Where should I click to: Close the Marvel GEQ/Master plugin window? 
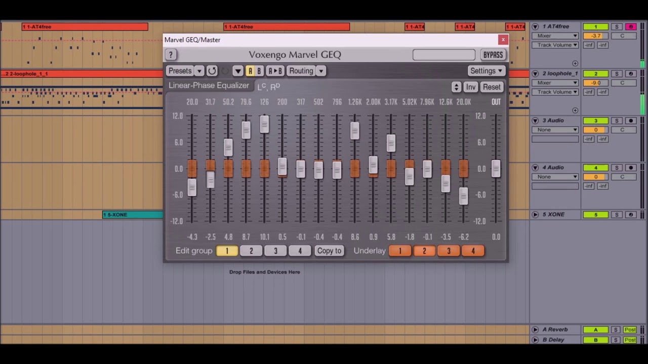[503, 39]
